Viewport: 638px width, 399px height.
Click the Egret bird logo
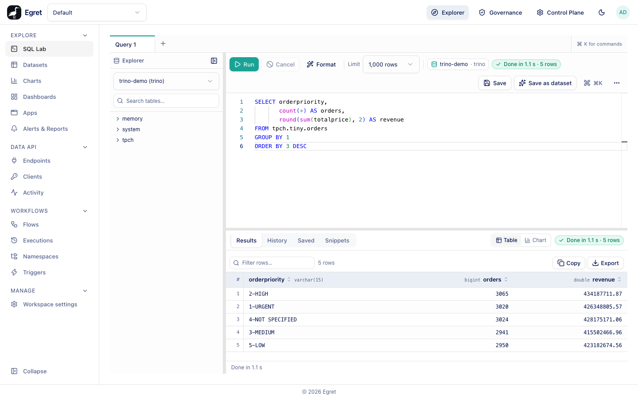14,12
